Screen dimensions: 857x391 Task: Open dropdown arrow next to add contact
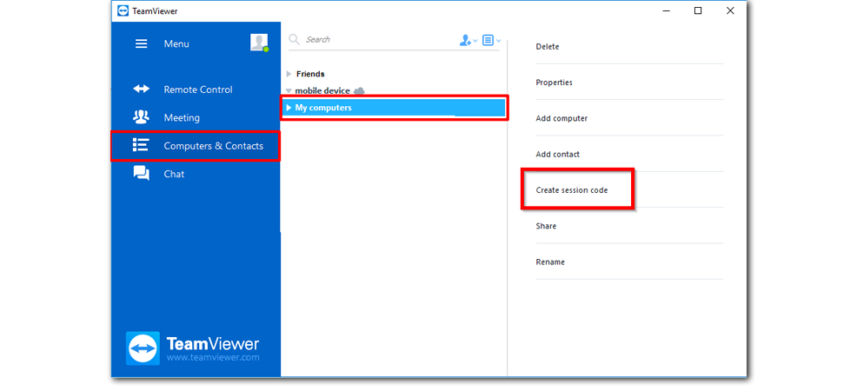[475, 41]
